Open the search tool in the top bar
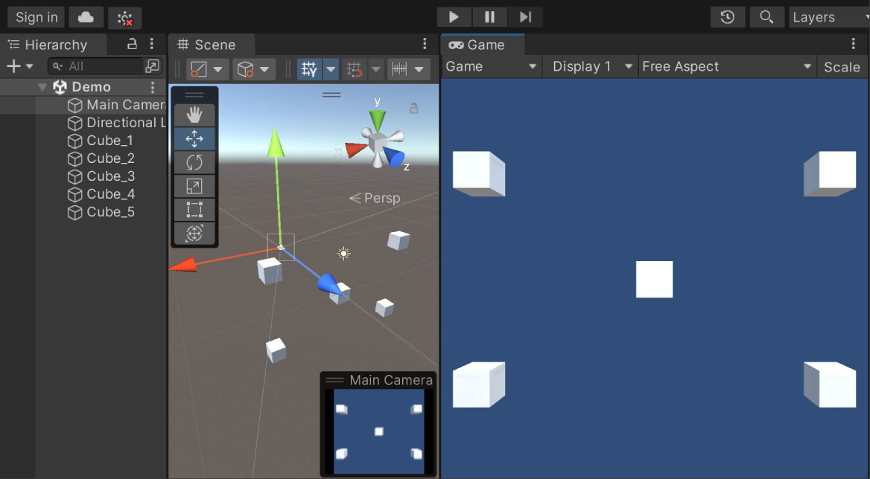Viewport: 870px width, 479px height. pyautogui.click(x=766, y=17)
